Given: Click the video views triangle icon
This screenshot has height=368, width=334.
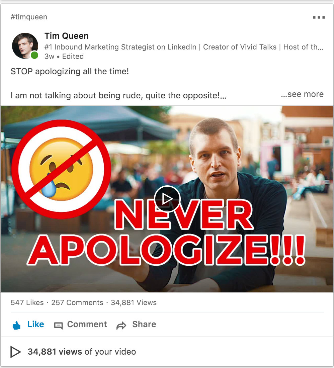Looking at the screenshot, I should (15, 352).
